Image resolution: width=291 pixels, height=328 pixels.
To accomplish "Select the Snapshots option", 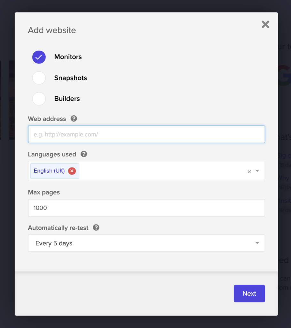I will pos(39,78).
